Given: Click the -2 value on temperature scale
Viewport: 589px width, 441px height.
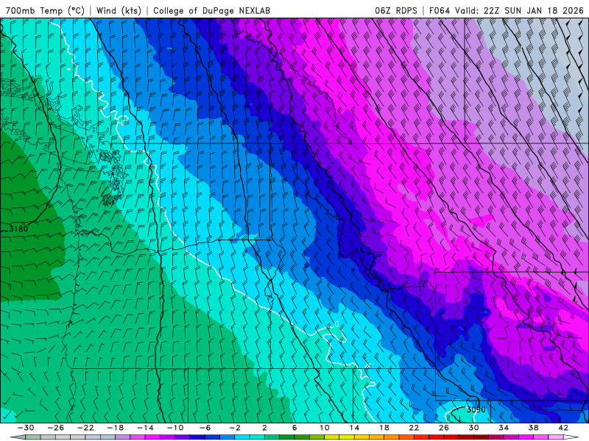Looking at the screenshot, I should coord(235,428).
